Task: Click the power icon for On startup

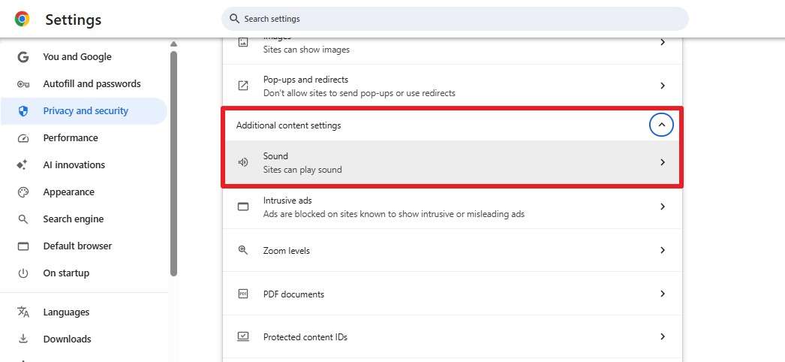Action: 23,273
